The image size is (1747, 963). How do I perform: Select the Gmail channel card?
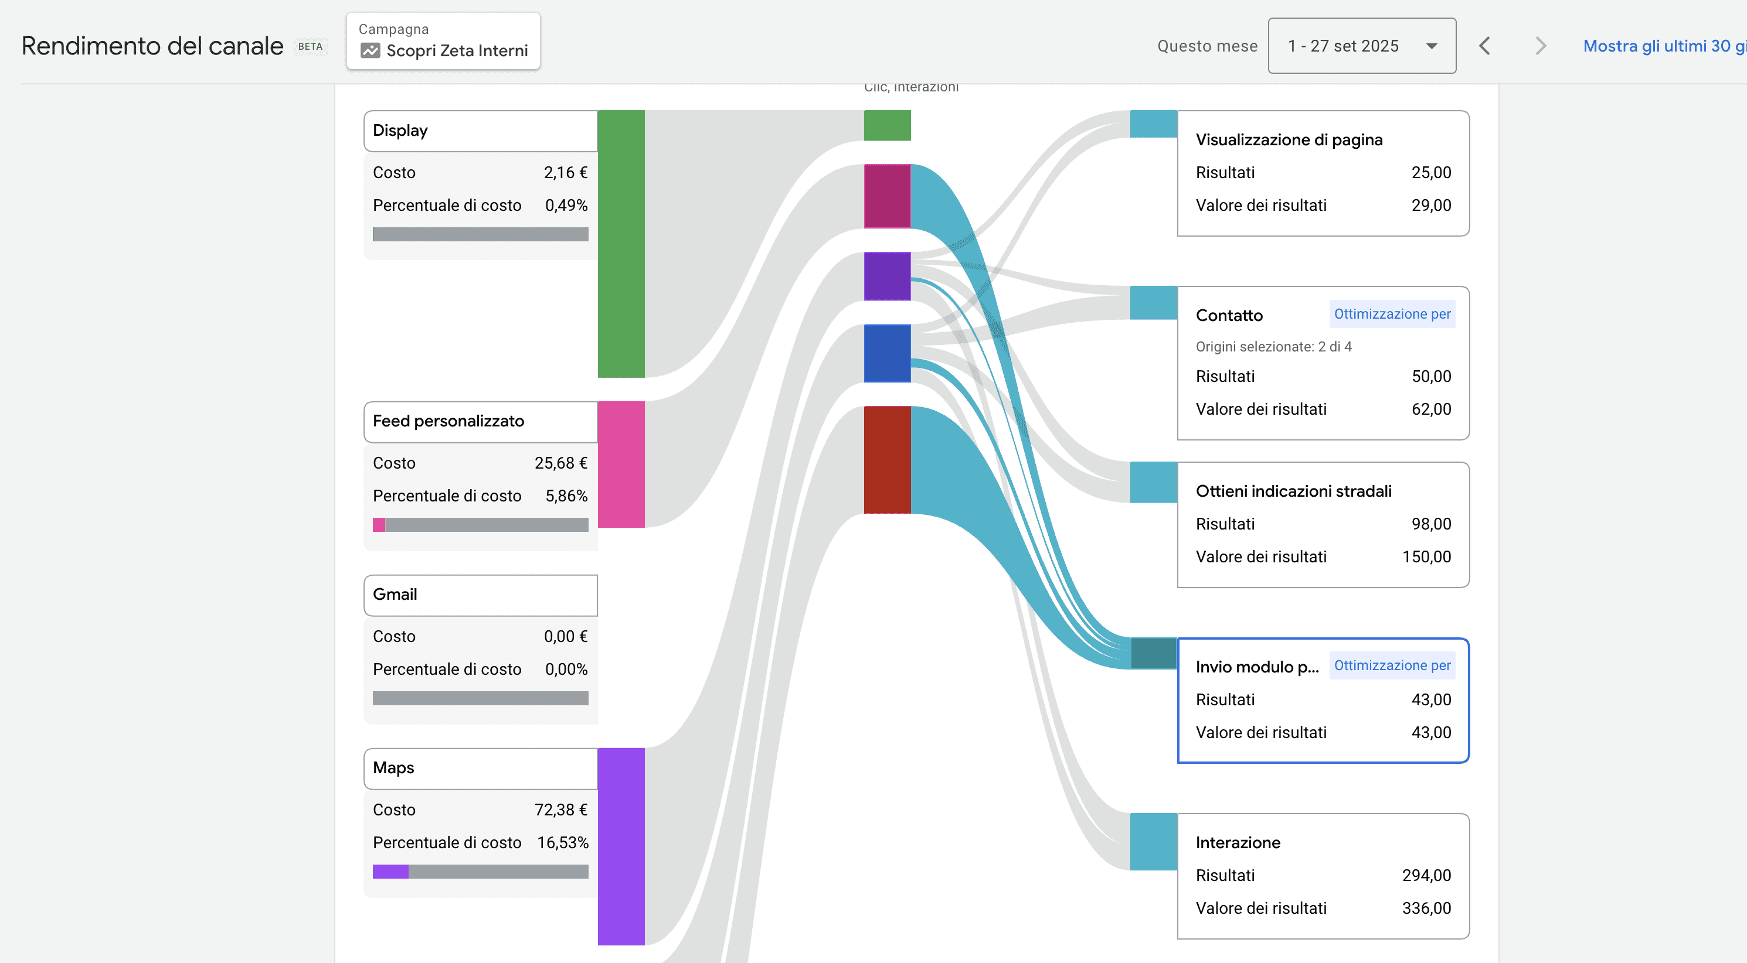480,595
